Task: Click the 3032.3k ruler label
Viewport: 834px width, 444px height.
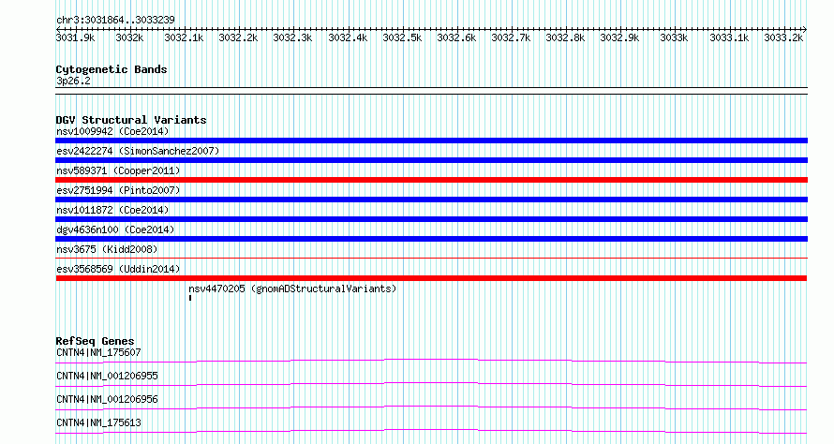Action: 292,37
